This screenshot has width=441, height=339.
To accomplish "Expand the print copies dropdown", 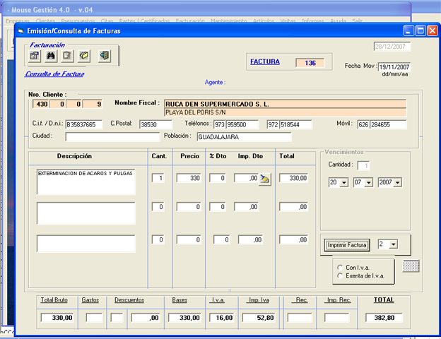I will click(x=393, y=244).
